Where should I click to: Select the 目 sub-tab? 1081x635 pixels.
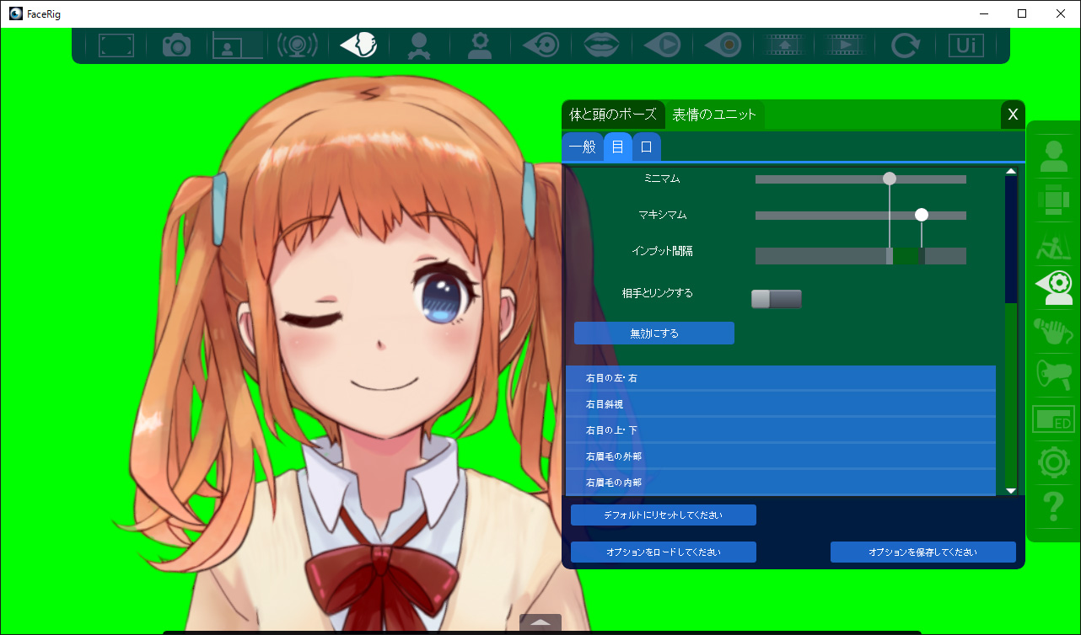pyautogui.click(x=618, y=147)
